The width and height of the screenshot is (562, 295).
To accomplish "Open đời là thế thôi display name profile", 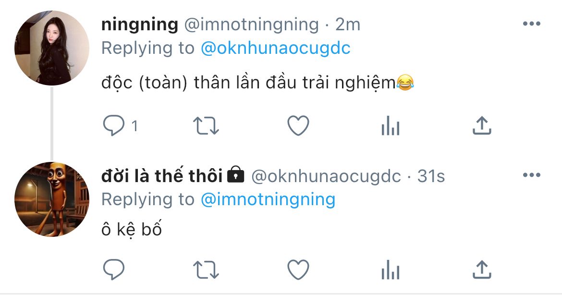I will (162, 176).
